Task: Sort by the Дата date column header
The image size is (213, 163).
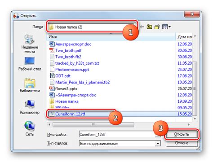Action: 184,37
